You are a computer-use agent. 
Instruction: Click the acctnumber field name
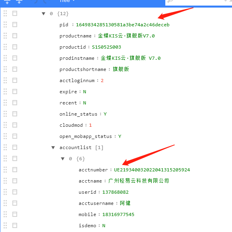coord(93,170)
